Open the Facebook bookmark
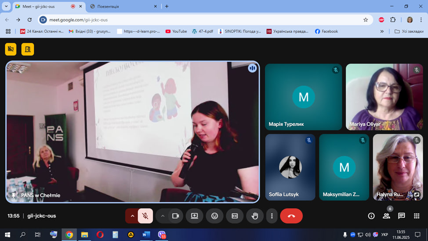428x241 pixels. coord(326,32)
